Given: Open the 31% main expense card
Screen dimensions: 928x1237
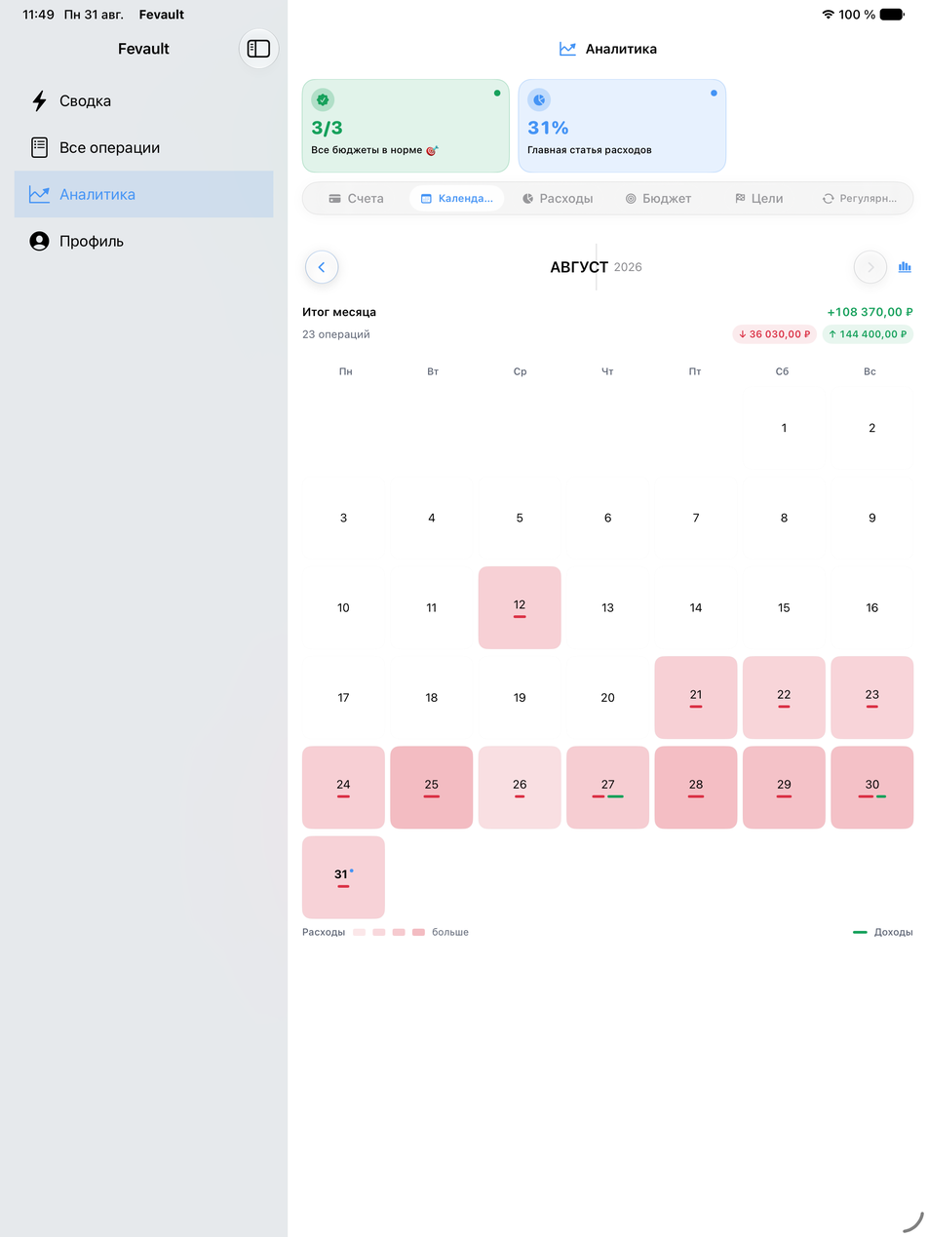Looking at the screenshot, I should [x=622, y=126].
